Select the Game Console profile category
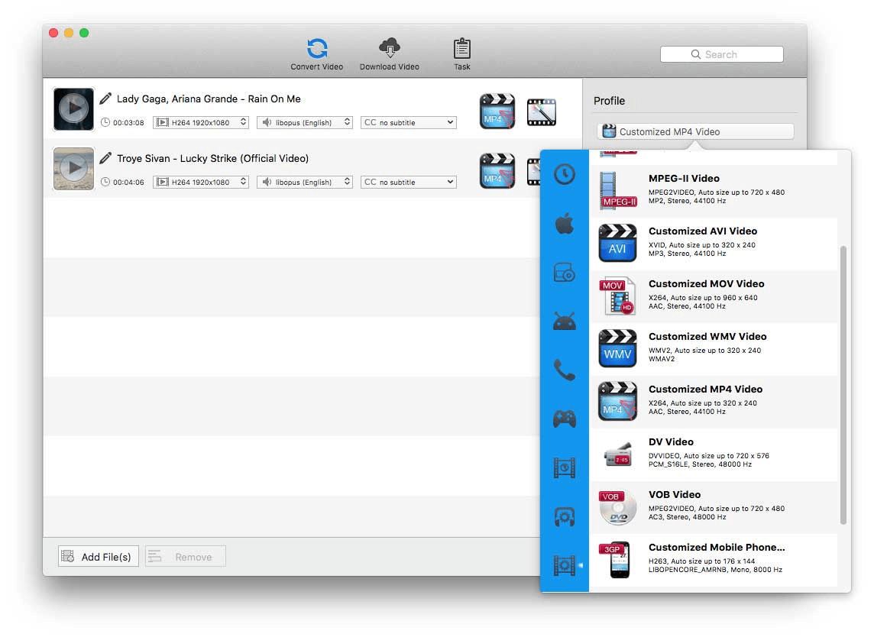This screenshot has width=874, height=637. 565,419
